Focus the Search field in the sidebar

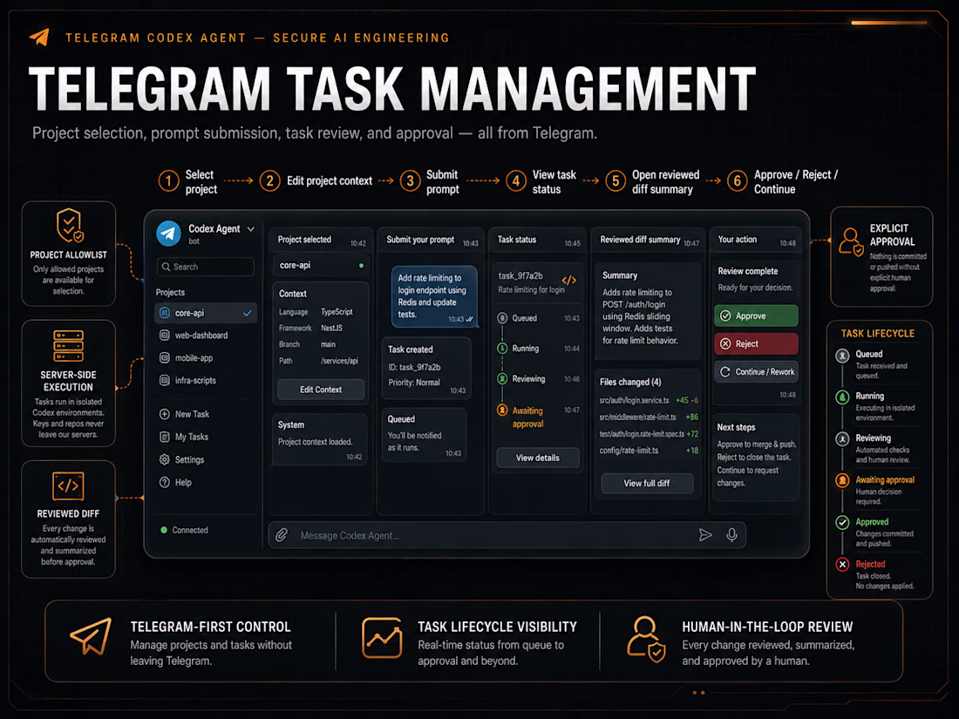click(x=206, y=267)
